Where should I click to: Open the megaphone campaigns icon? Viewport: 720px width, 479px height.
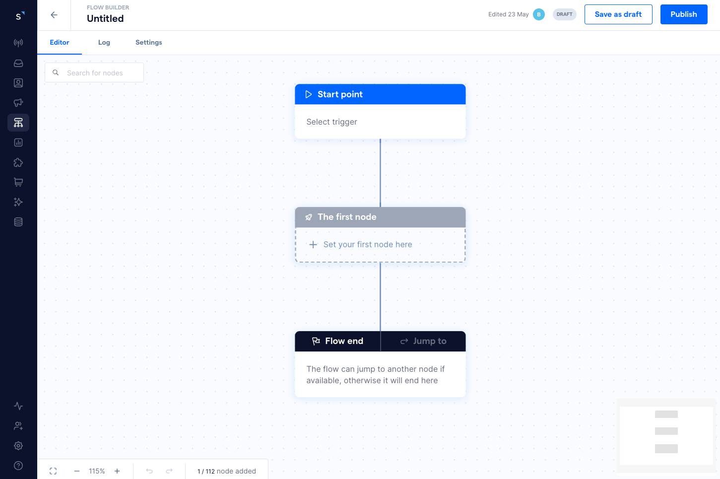(18, 103)
